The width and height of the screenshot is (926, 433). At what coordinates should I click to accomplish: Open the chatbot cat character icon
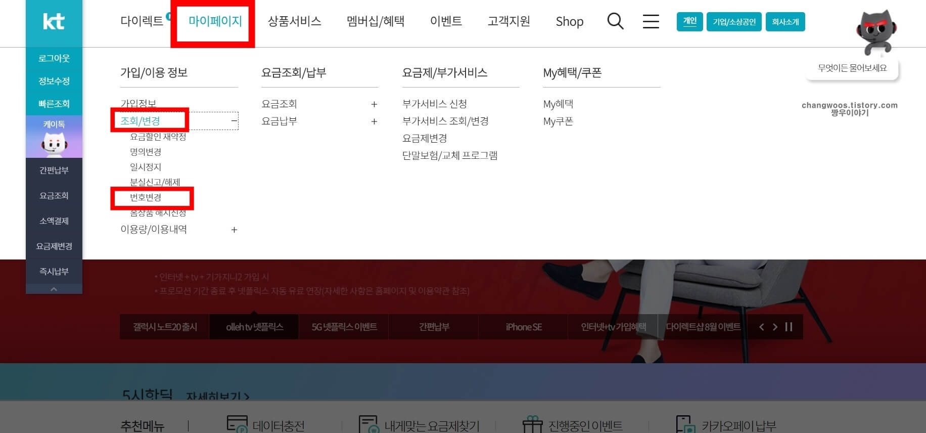click(x=876, y=32)
